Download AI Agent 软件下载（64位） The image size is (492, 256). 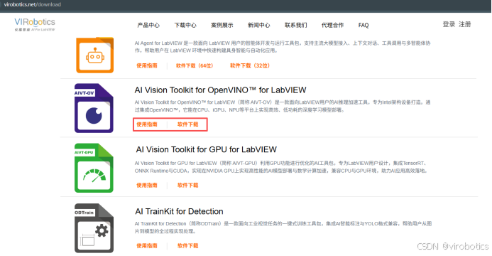195,65
